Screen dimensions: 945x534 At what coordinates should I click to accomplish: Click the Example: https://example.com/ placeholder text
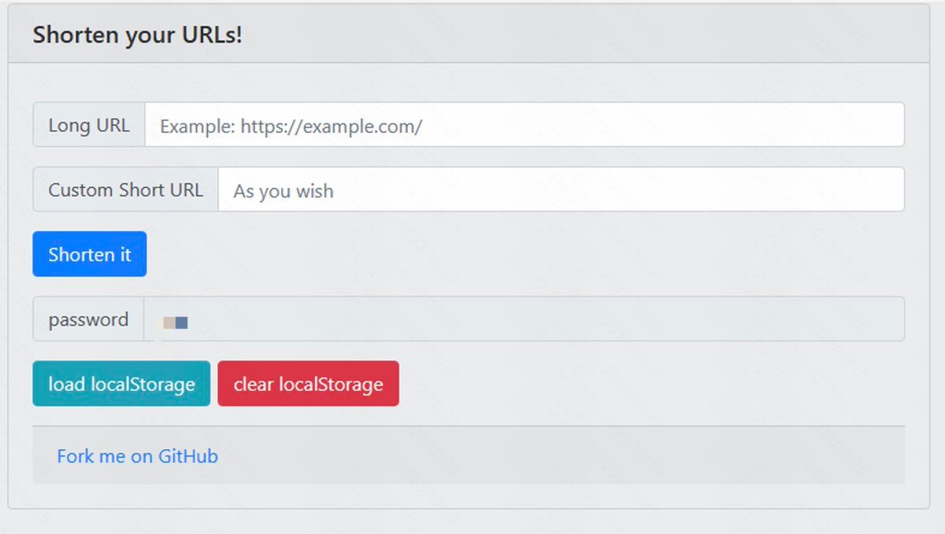[291, 127]
